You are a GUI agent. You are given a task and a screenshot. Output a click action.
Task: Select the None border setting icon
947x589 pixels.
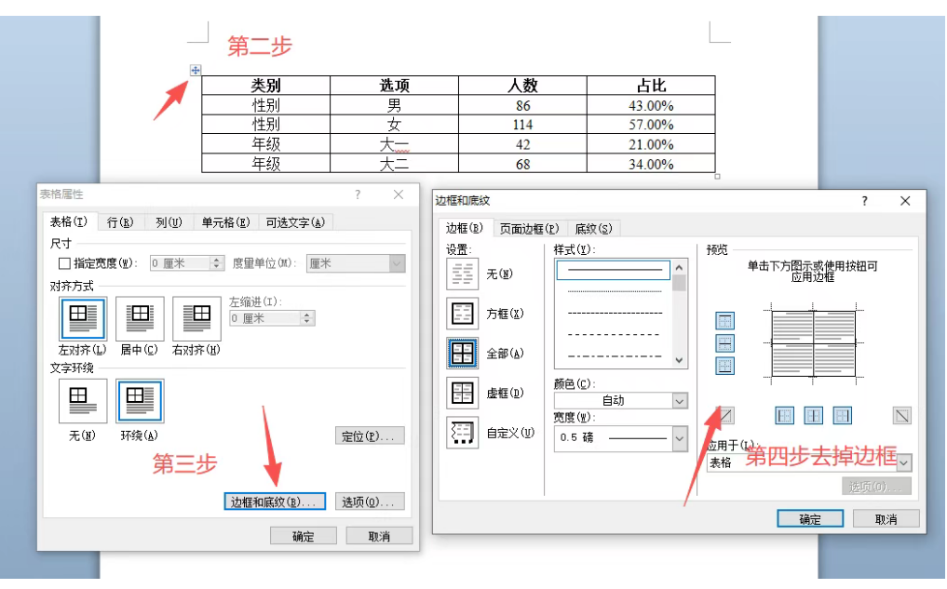pyautogui.click(x=462, y=274)
